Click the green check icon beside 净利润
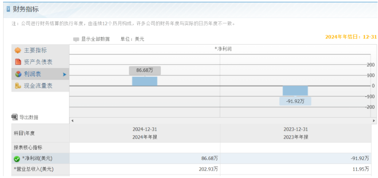The image size is (378, 178). pyautogui.click(x=17, y=159)
